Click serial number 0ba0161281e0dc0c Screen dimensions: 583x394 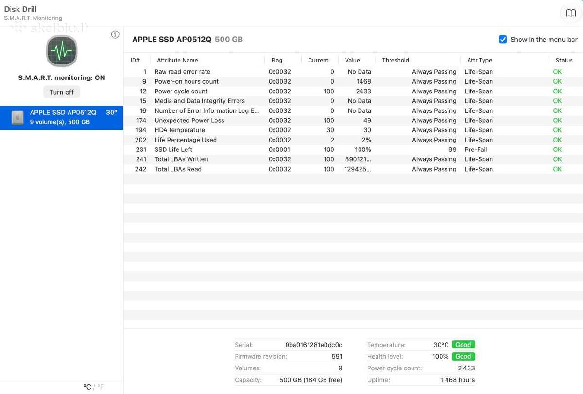point(313,345)
